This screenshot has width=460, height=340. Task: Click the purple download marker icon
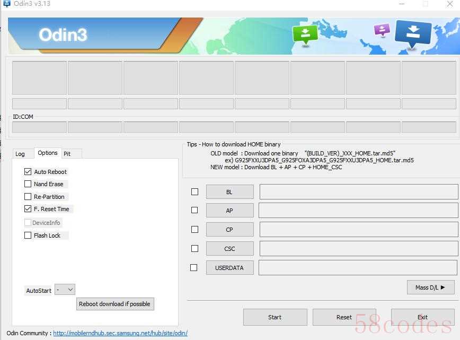click(382, 30)
